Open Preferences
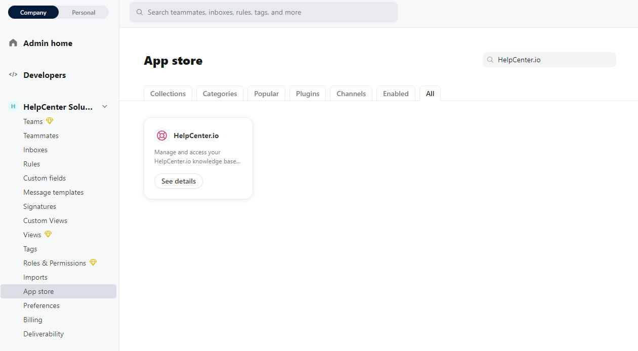Screen dimensions: 638x351 tap(41, 305)
